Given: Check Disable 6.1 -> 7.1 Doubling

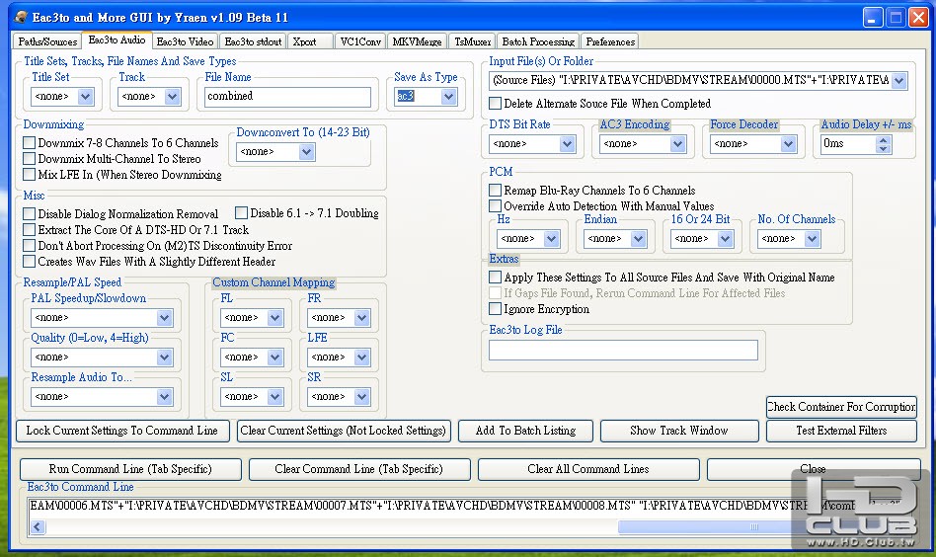Looking at the screenshot, I should click(241, 213).
